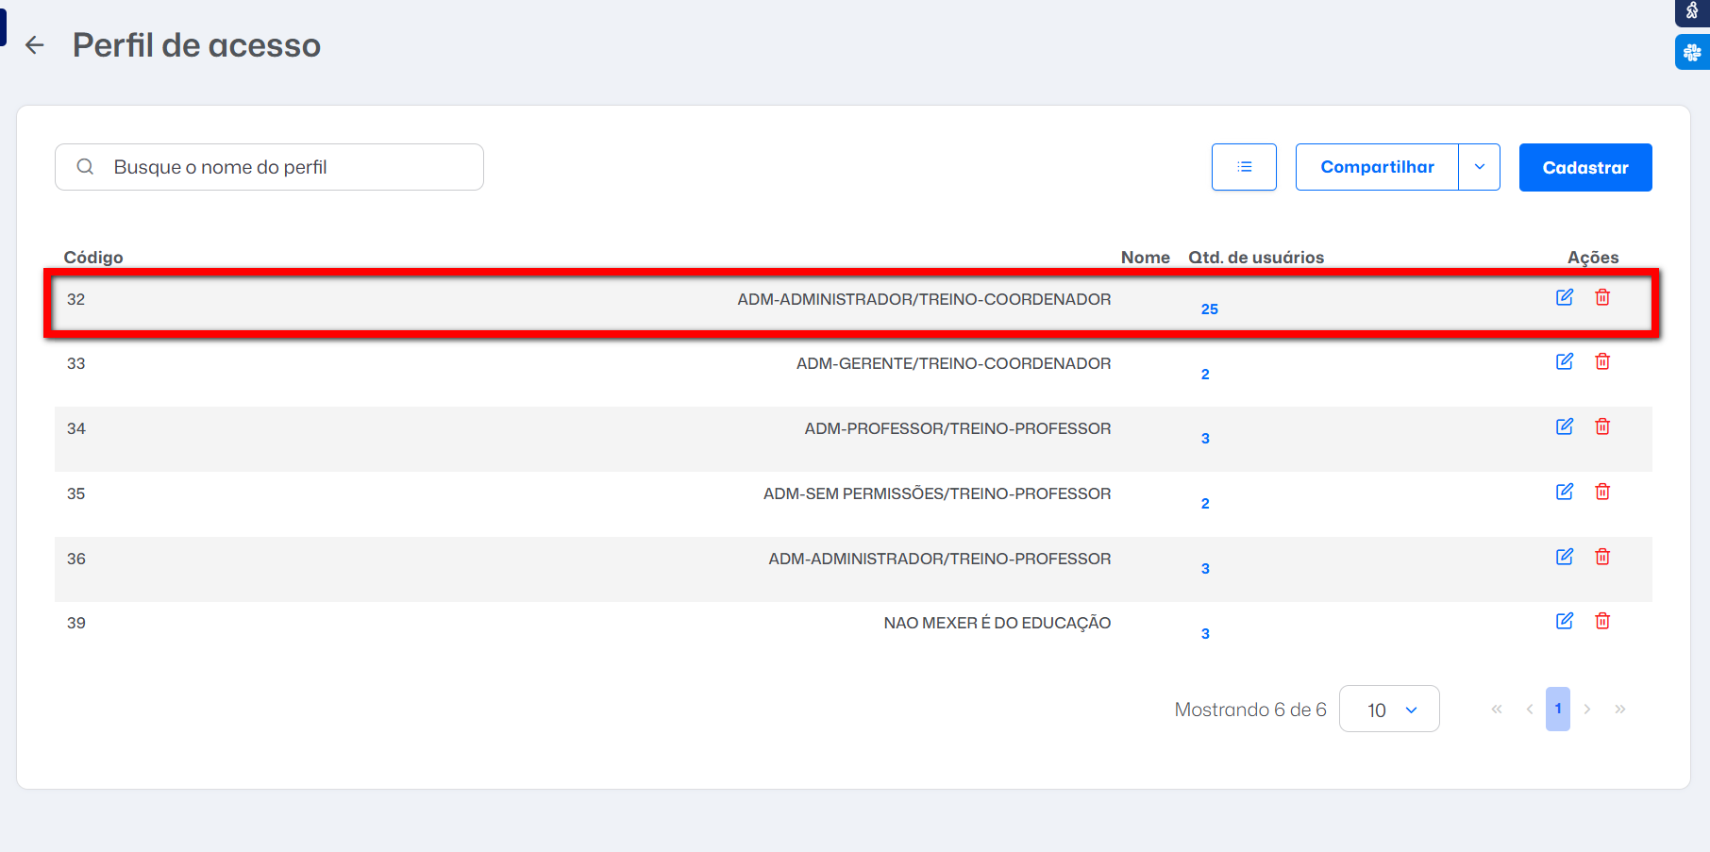Sort by 'Qtd. de usuários' column header

[1256, 258]
